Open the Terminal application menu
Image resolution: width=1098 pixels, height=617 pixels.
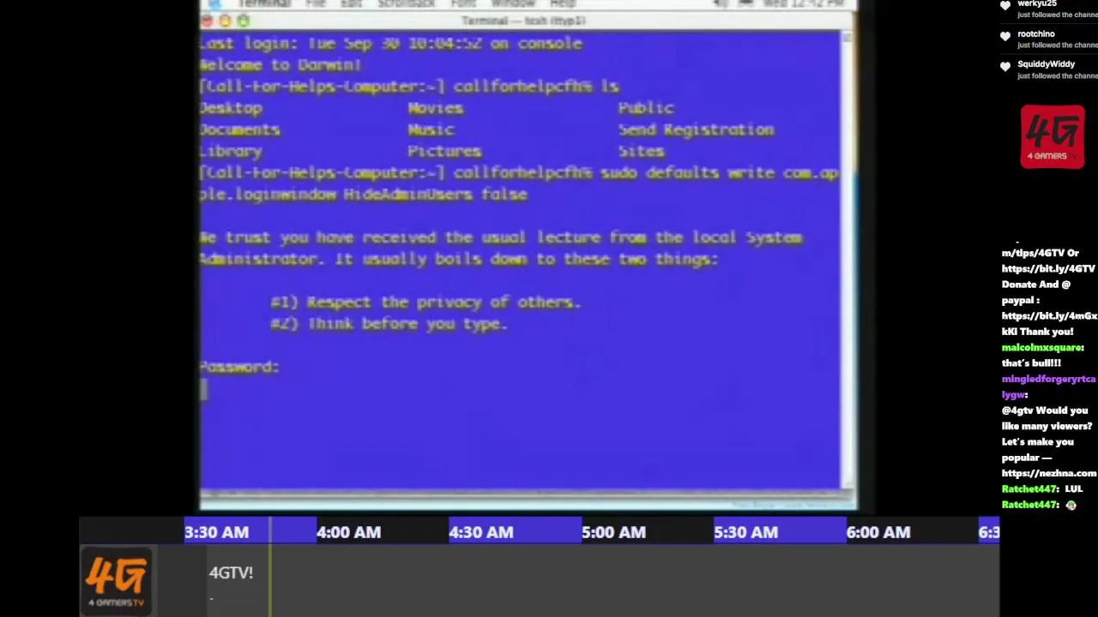pos(265,3)
